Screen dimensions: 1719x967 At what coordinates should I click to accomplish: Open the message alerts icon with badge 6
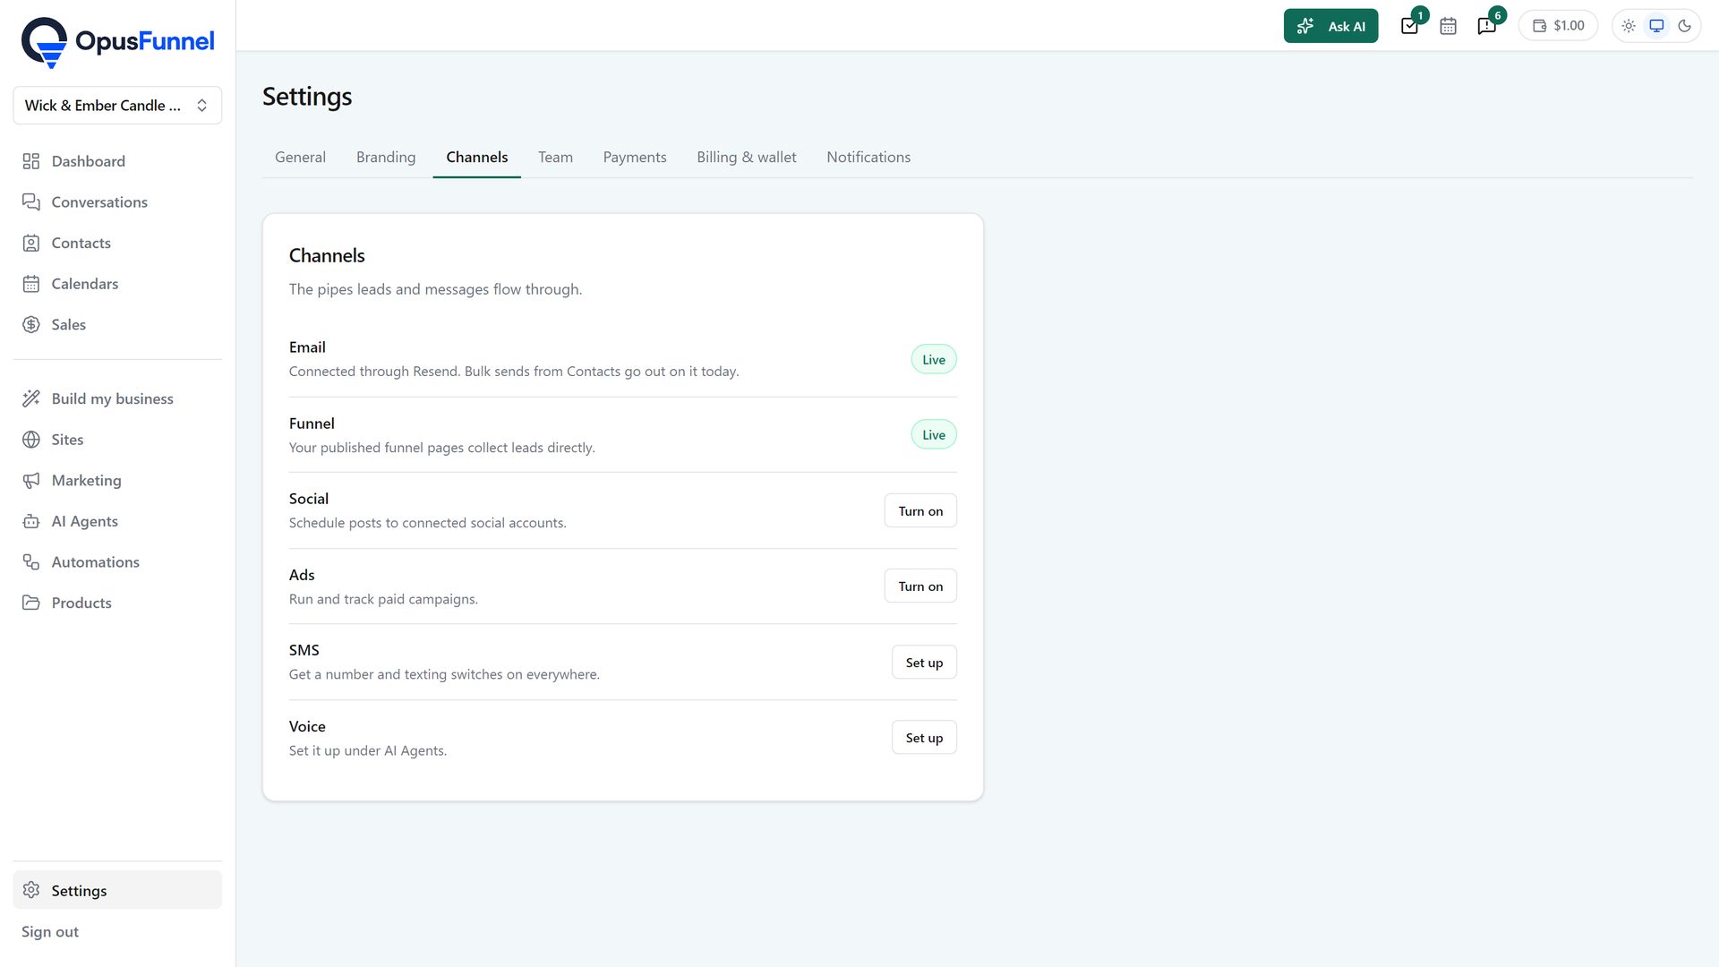1487,26
